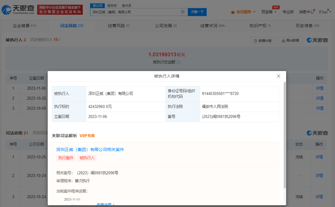Open 详情 for 司法协助 row 3

tap(319, 197)
